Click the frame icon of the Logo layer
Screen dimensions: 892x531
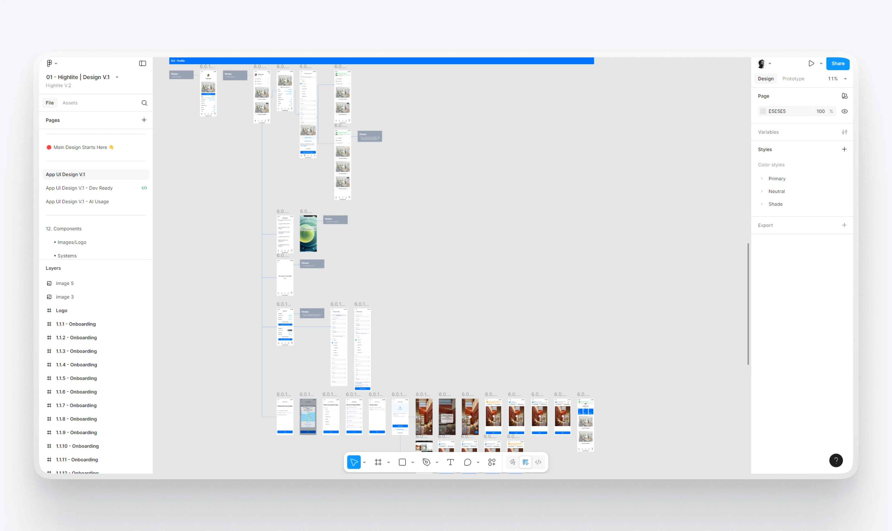click(49, 311)
